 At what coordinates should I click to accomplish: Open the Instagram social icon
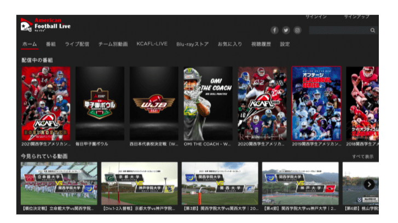(x=297, y=31)
